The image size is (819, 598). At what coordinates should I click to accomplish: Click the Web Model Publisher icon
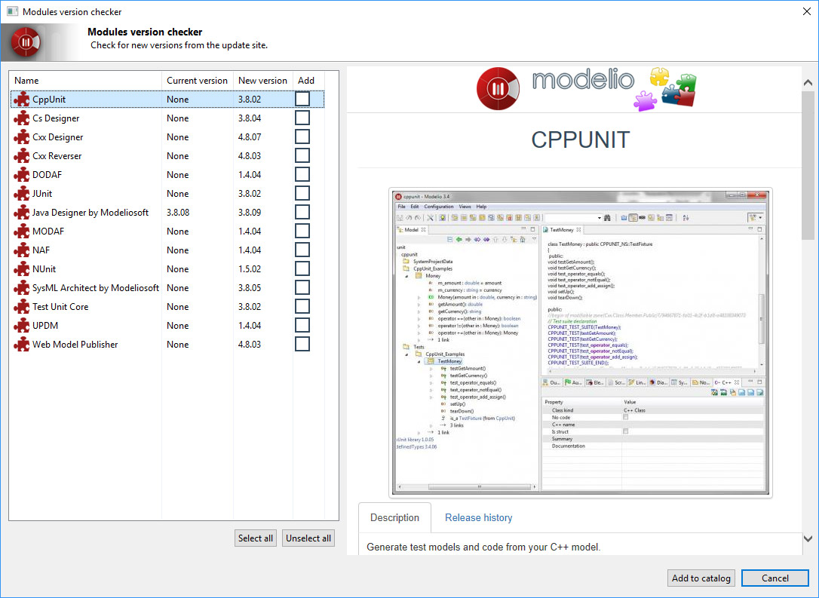[x=21, y=344]
